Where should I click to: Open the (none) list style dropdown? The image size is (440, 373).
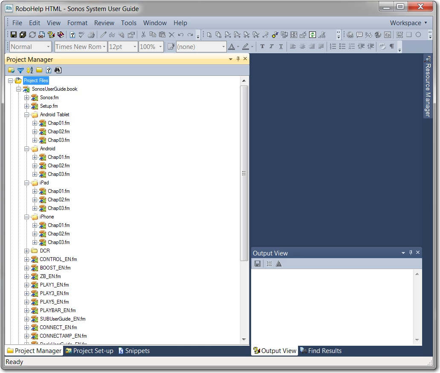[223, 47]
